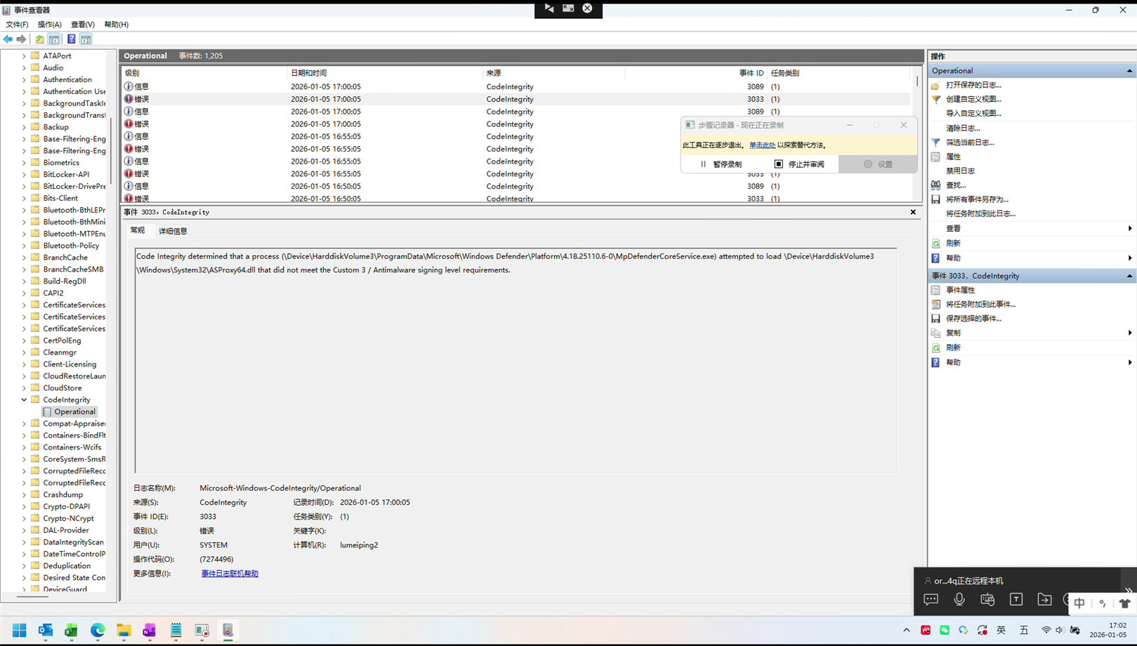Open the 查看(V) menu
The height and width of the screenshot is (646, 1137).
[x=83, y=25]
